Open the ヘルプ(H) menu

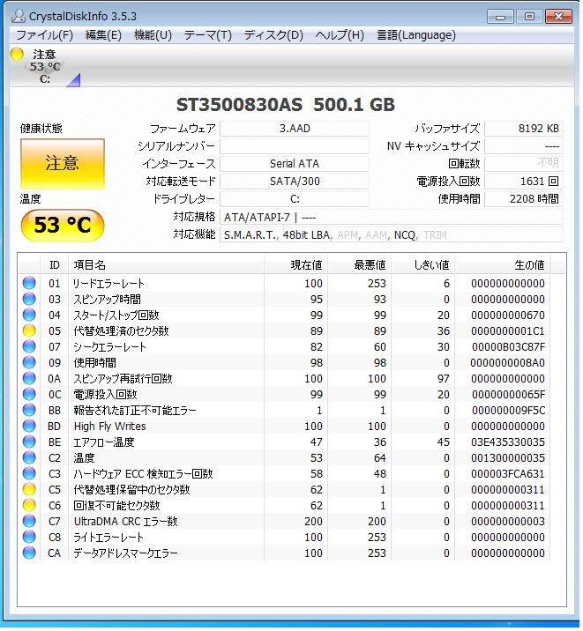coord(340,35)
